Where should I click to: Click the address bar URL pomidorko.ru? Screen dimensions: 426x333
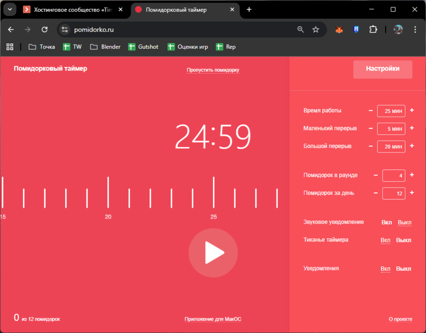pyautogui.click(x=94, y=30)
